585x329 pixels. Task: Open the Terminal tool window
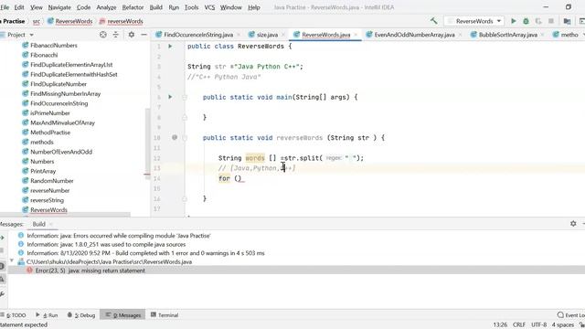(x=165, y=315)
